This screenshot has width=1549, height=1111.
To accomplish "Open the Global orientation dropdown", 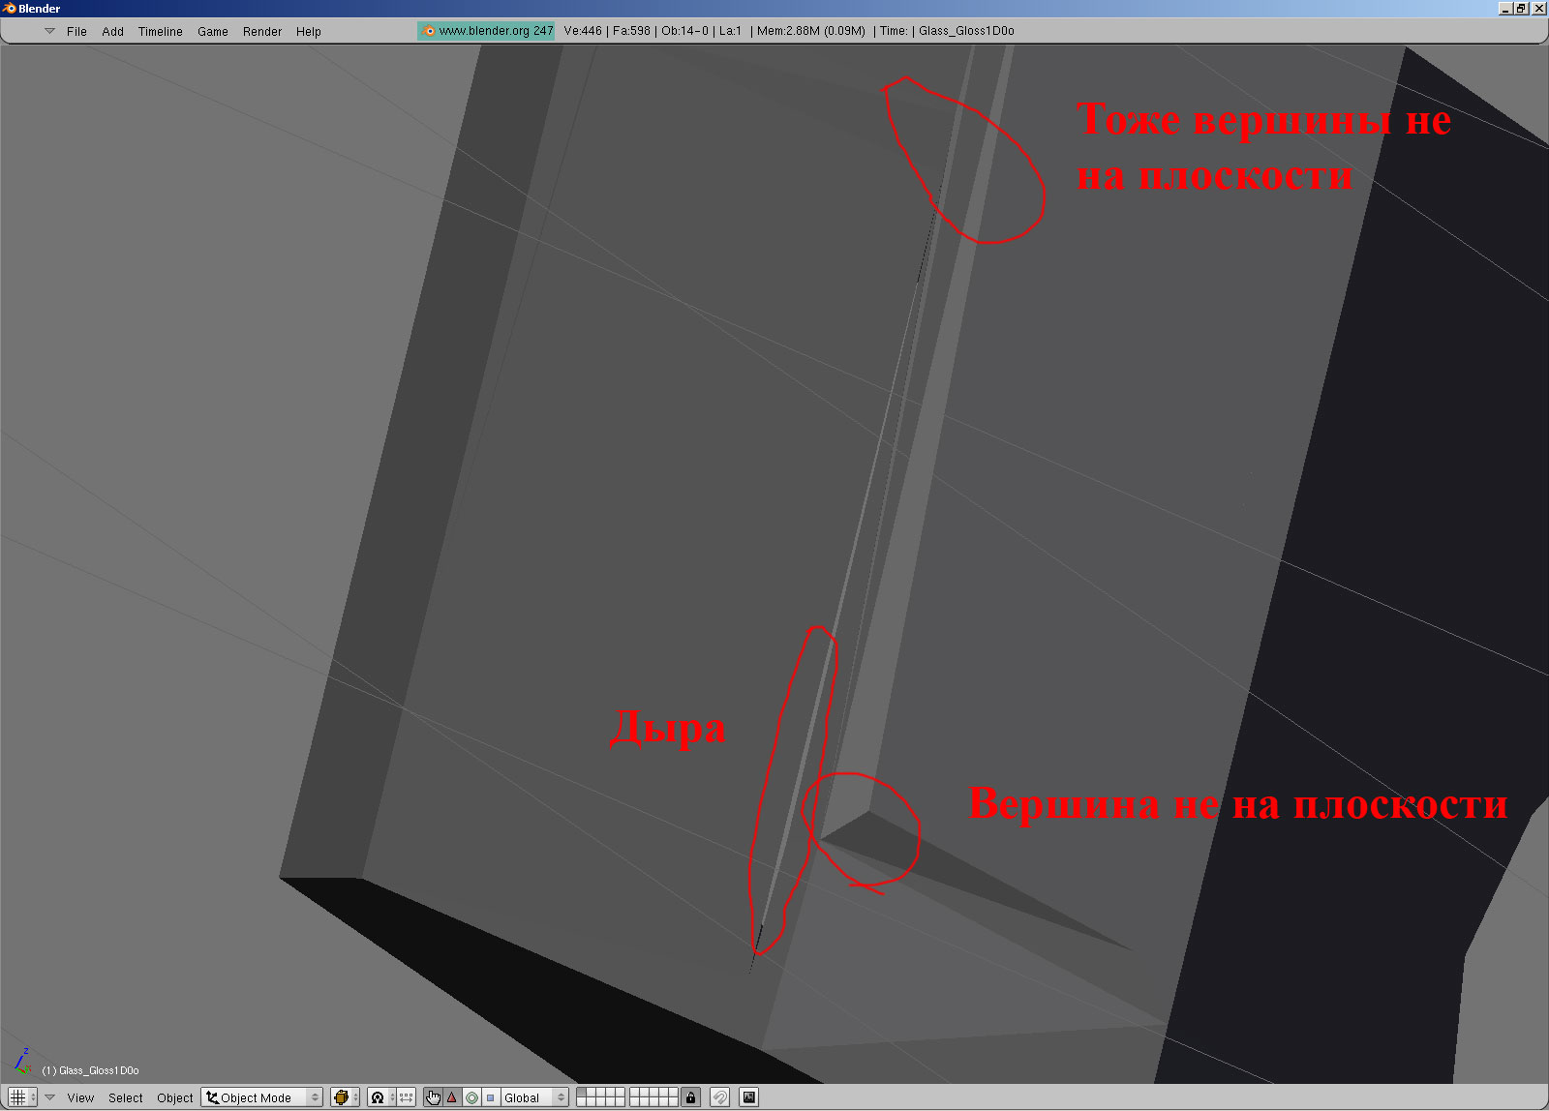I will click(533, 1097).
